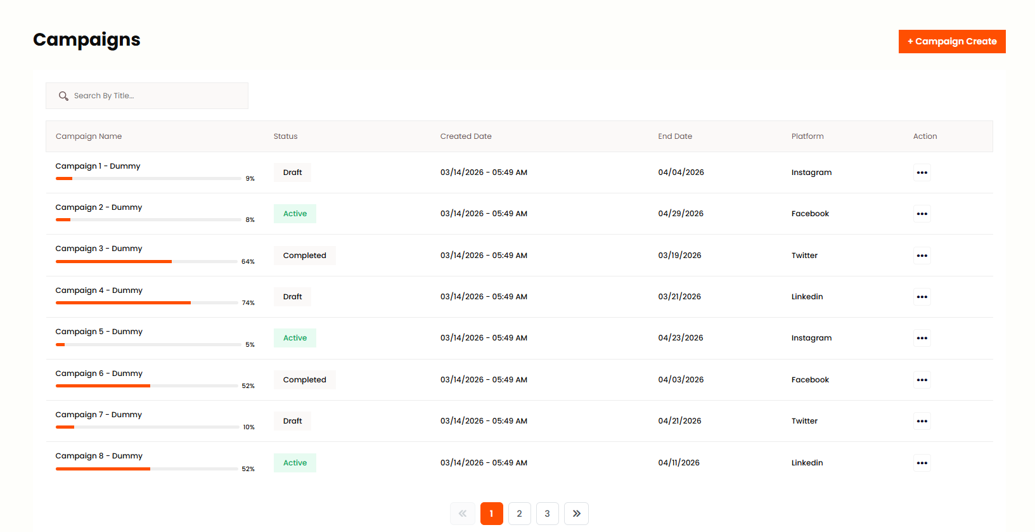Expand action options for Campaign 7 - Dummy
This screenshot has height=532, width=1035.
coord(922,421)
